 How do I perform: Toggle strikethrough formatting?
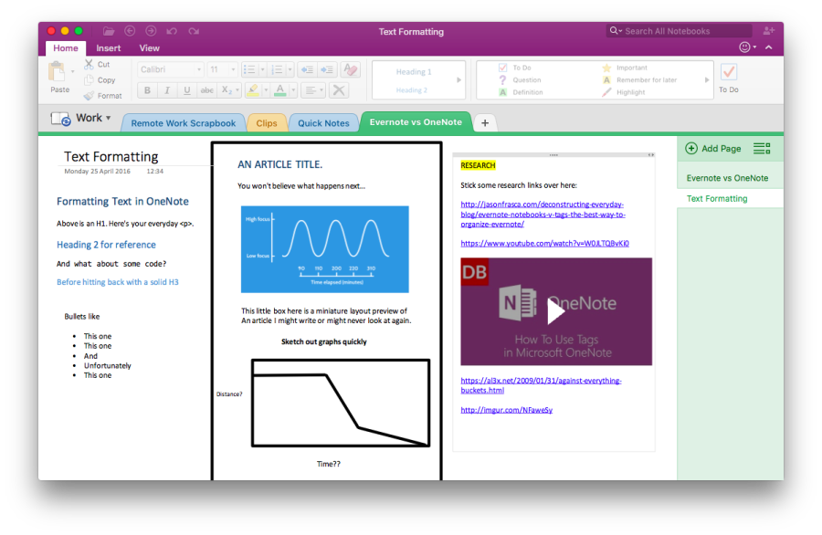pyautogui.click(x=207, y=90)
